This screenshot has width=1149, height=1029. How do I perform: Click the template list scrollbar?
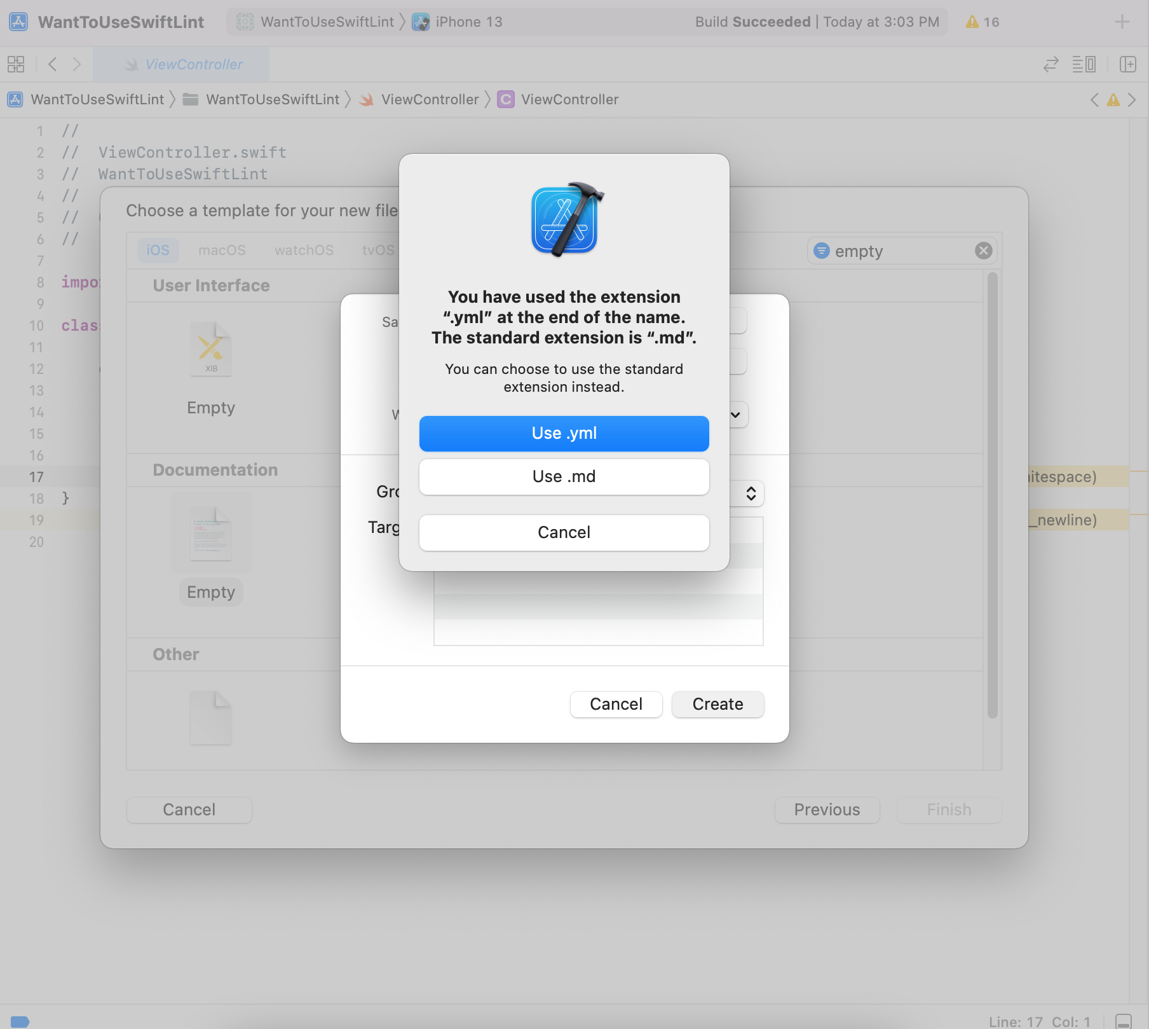click(993, 495)
